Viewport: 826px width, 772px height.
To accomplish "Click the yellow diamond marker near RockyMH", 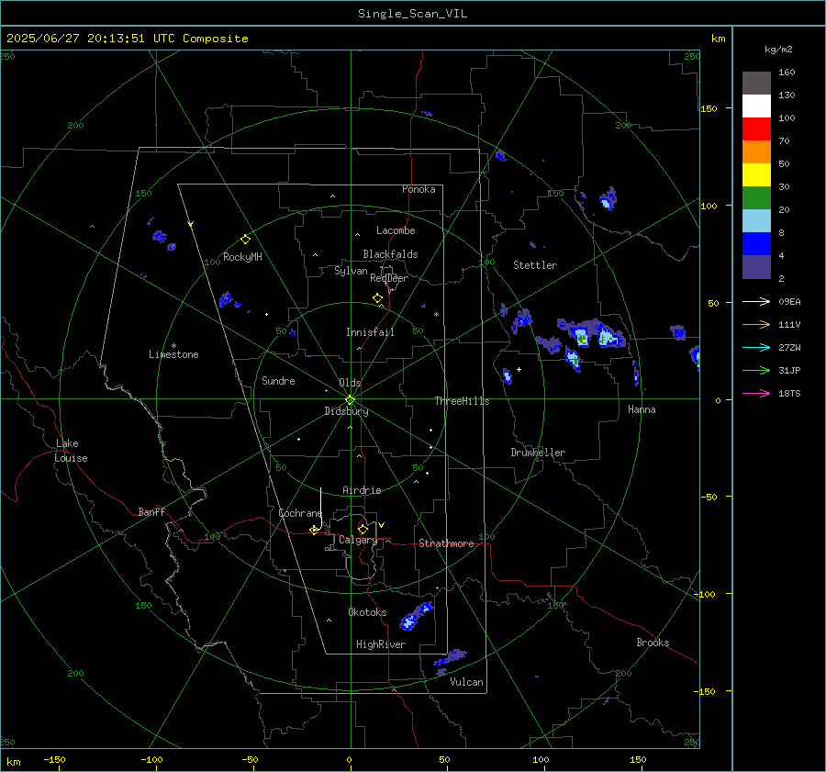I will click(245, 240).
